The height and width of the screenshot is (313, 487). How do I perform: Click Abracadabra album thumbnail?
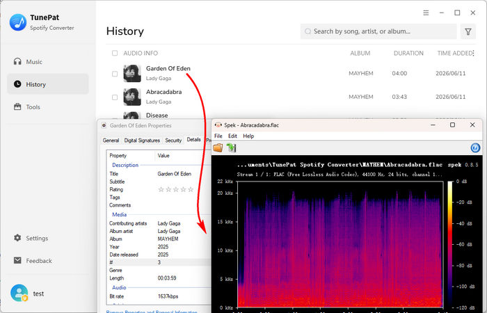coord(132,97)
